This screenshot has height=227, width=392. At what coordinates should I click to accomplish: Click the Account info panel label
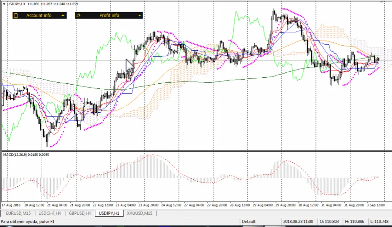pos(39,16)
